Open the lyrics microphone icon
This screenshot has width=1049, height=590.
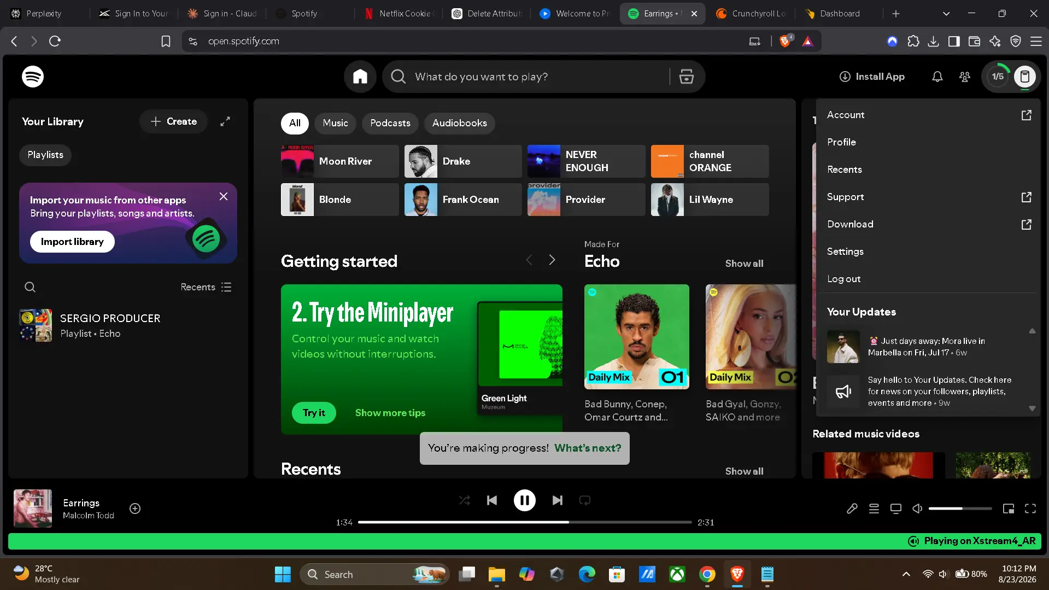(852, 509)
